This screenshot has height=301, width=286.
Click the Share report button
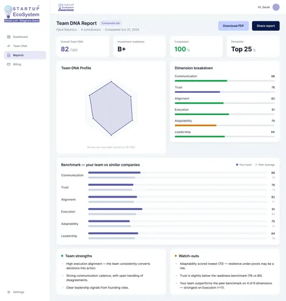(x=266, y=26)
